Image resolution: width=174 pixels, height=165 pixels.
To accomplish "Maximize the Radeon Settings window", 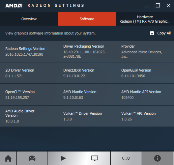I will tap(158, 5).
